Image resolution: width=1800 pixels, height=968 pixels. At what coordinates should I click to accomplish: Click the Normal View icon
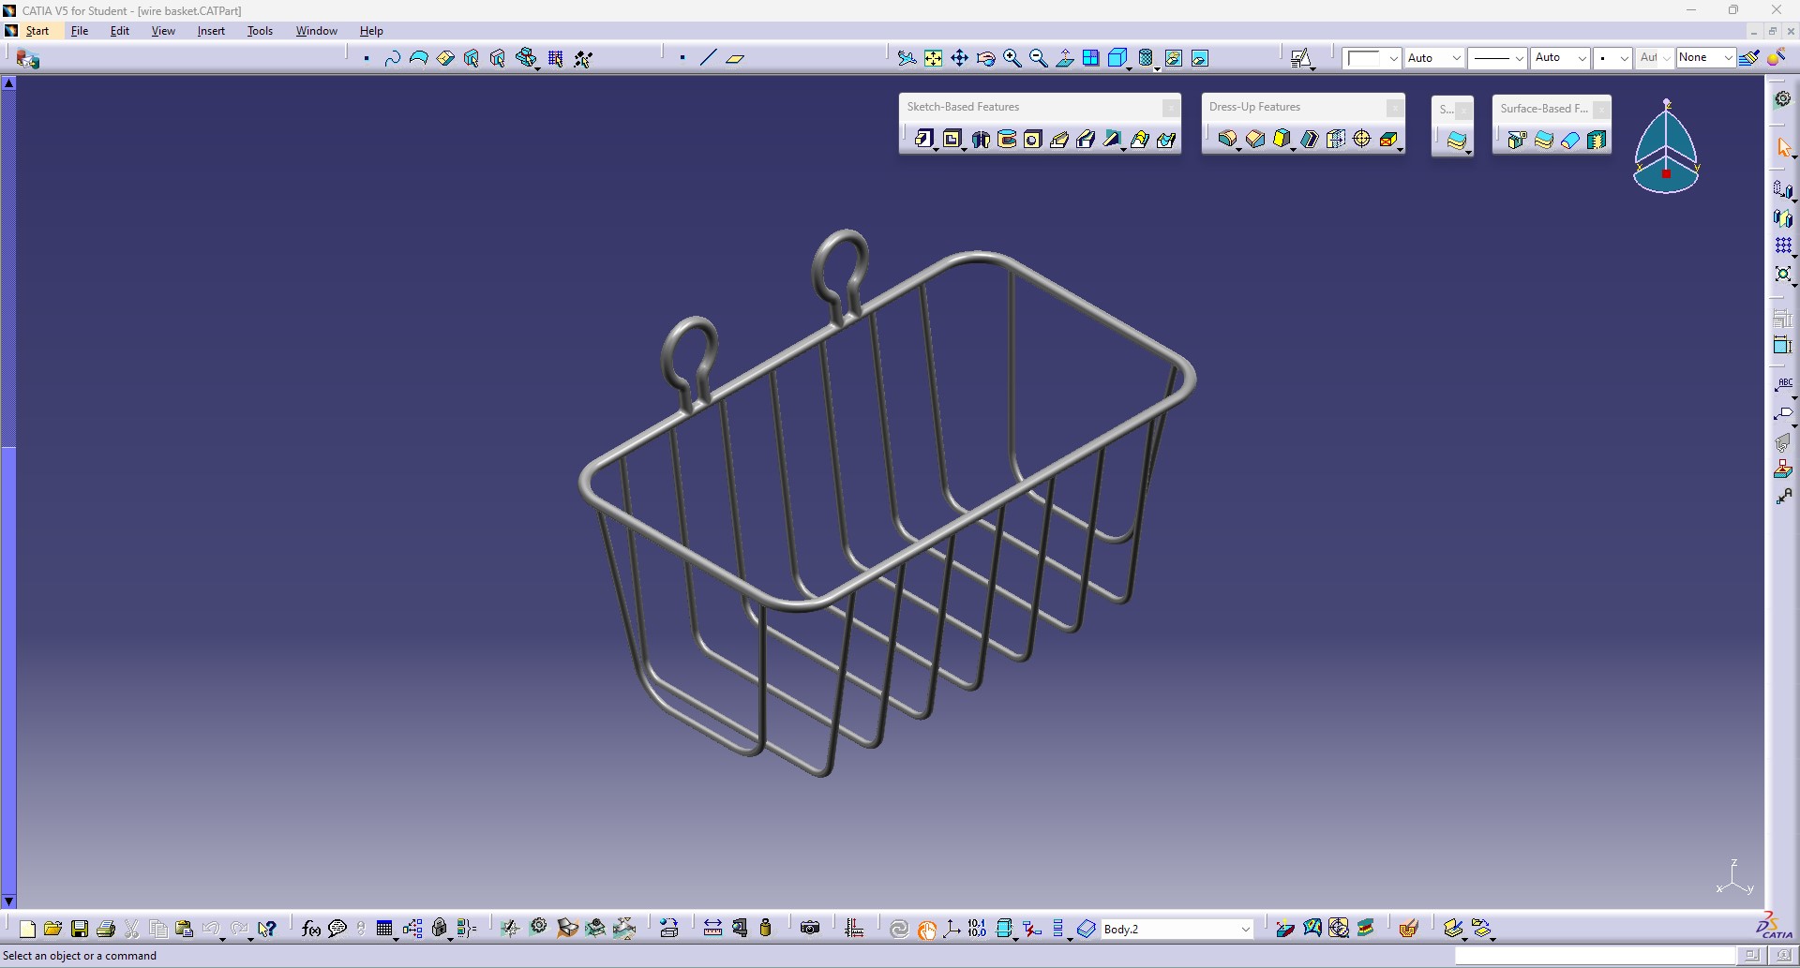(x=1065, y=58)
